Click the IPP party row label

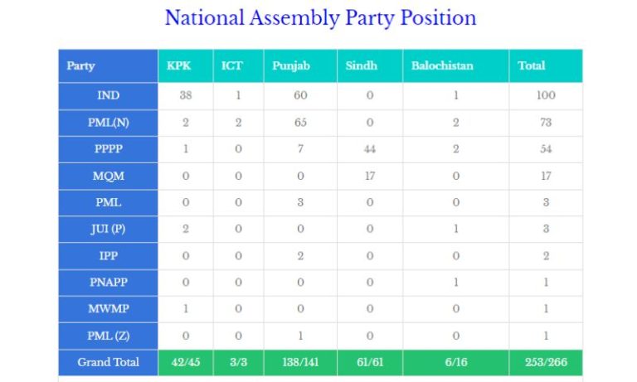tap(108, 256)
